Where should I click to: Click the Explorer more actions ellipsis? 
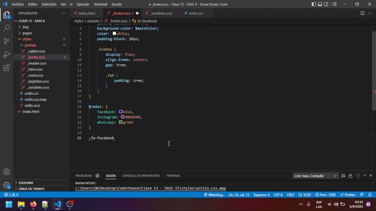coord(63,13)
